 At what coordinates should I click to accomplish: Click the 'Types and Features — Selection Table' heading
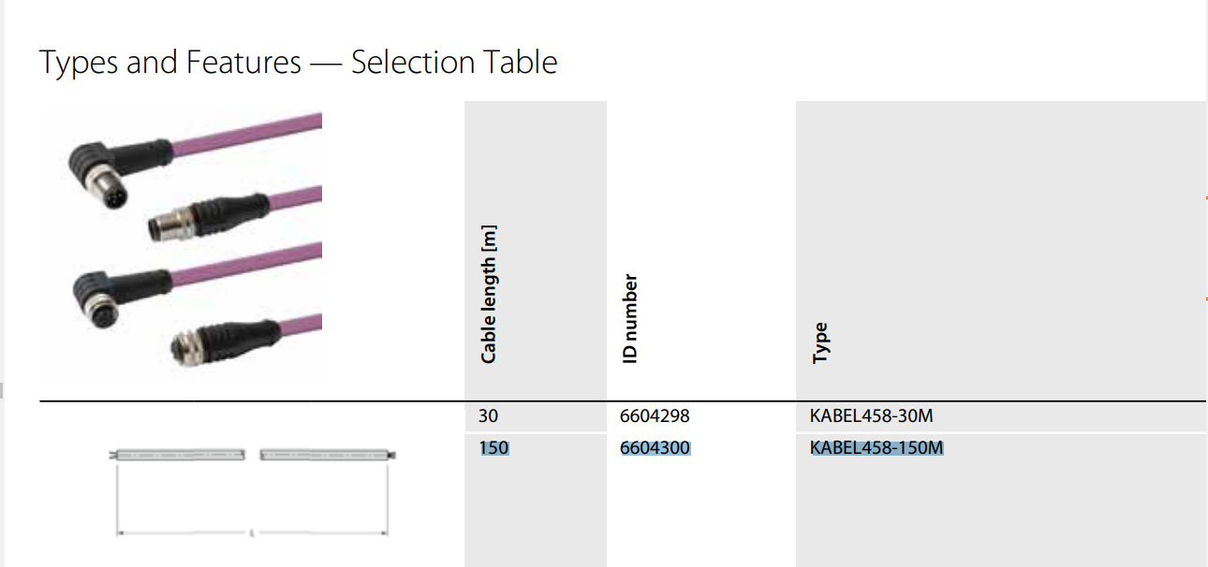tap(298, 63)
